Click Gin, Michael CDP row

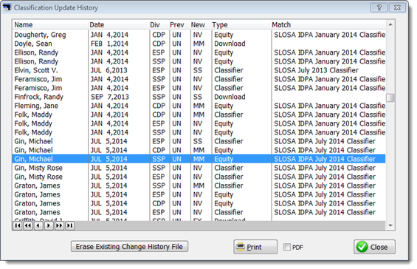pyautogui.click(x=199, y=150)
